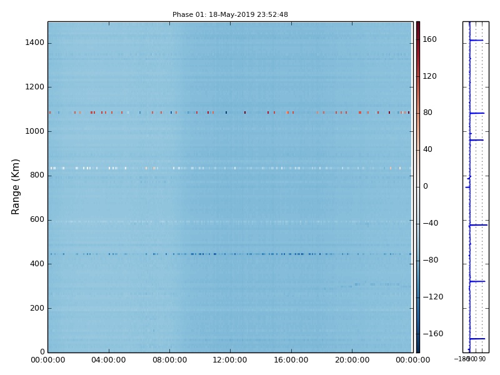Click the colorbar label −120
Viewport: 500px width, 375px height.
pyautogui.click(x=433, y=297)
